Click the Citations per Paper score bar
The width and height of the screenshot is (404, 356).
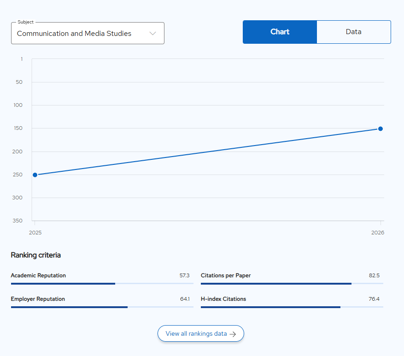coord(292,284)
